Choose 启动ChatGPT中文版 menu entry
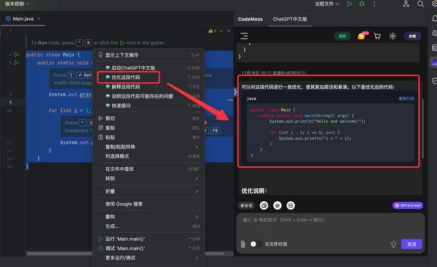 pos(149,67)
